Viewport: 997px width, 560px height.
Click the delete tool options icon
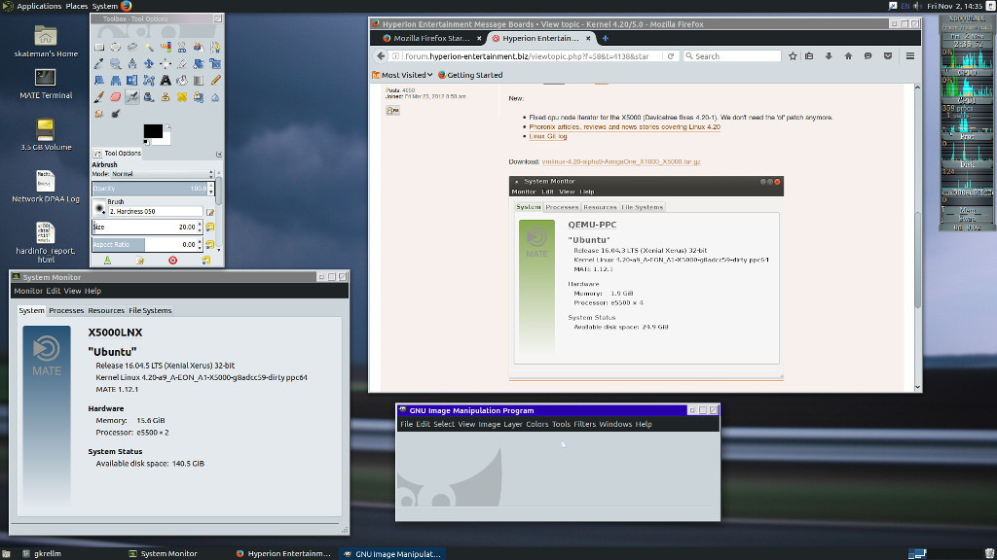pyautogui.click(x=172, y=261)
